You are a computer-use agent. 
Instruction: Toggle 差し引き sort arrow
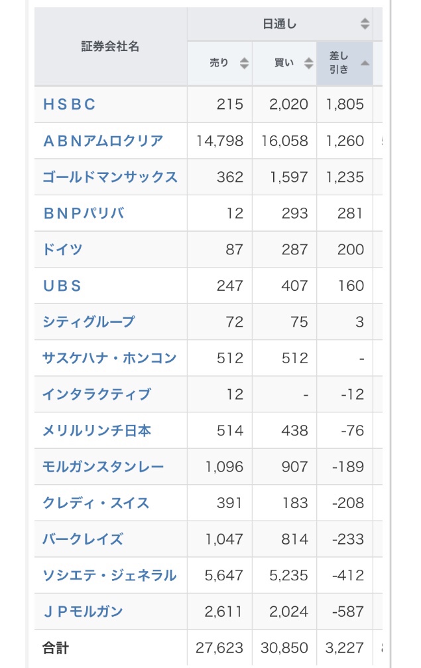click(x=365, y=63)
